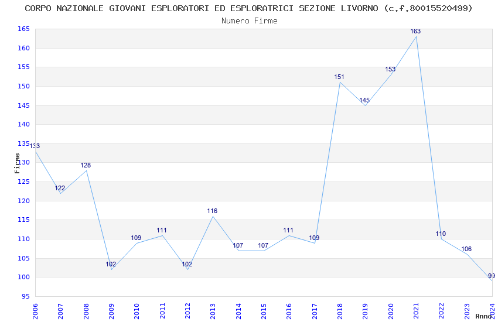Click the 165 value on y-axis
The image size is (498, 322).
coord(23,29)
